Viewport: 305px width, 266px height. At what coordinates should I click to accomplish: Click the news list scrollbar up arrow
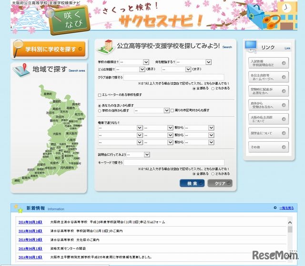[290, 222]
